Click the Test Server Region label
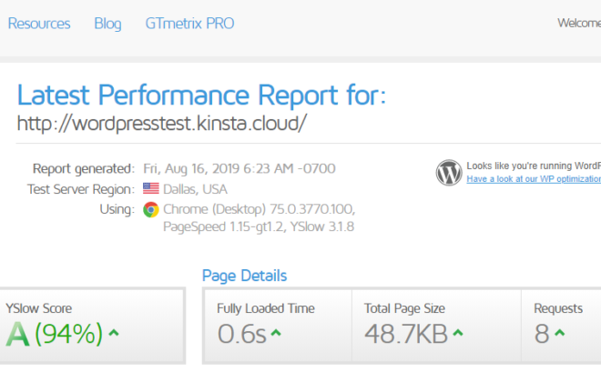This screenshot has width=601, height=382. pyautogui.click(x=81, y=189)
